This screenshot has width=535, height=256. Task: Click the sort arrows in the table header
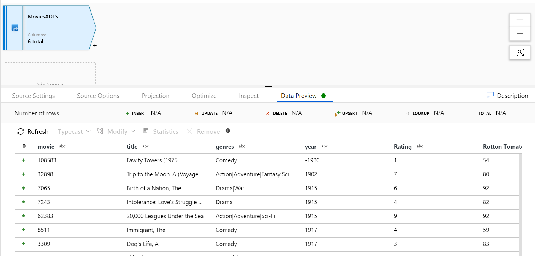(24, 146)
